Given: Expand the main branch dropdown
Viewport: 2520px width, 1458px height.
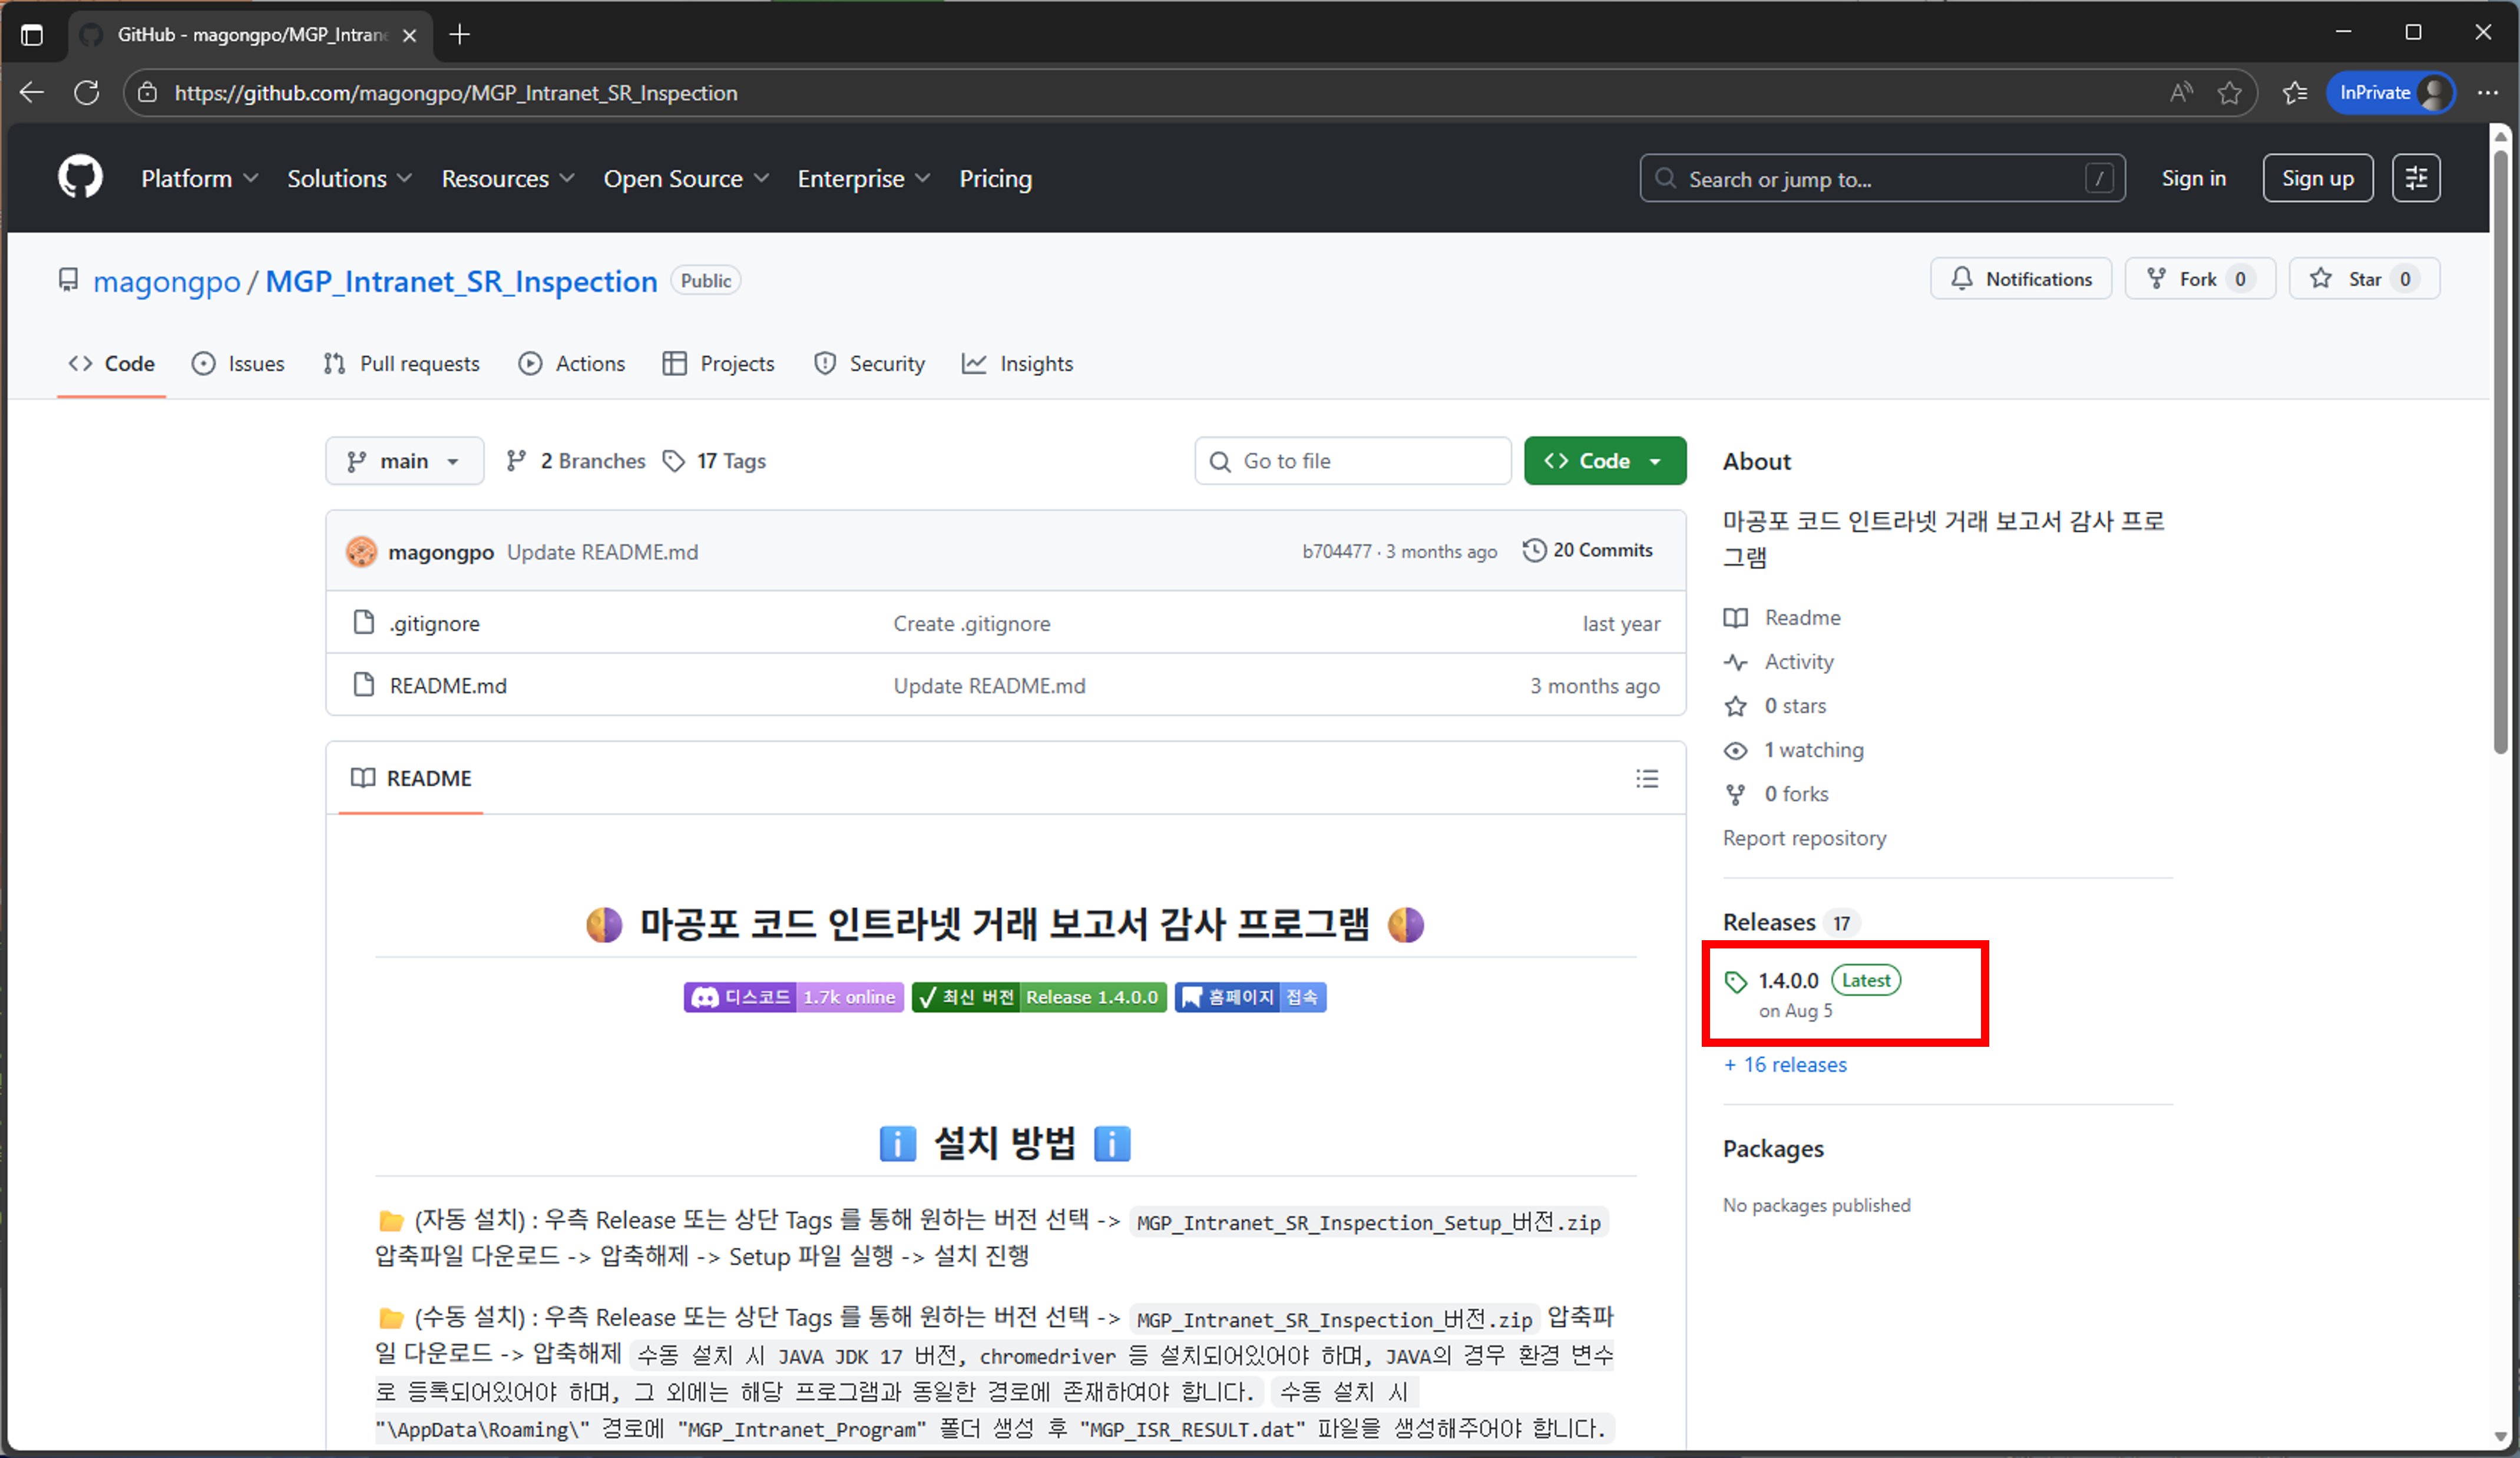Looking at the screenshot, I should click(404, 460).
